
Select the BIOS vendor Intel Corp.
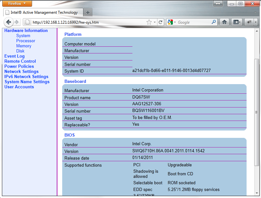tap(142, 144)
